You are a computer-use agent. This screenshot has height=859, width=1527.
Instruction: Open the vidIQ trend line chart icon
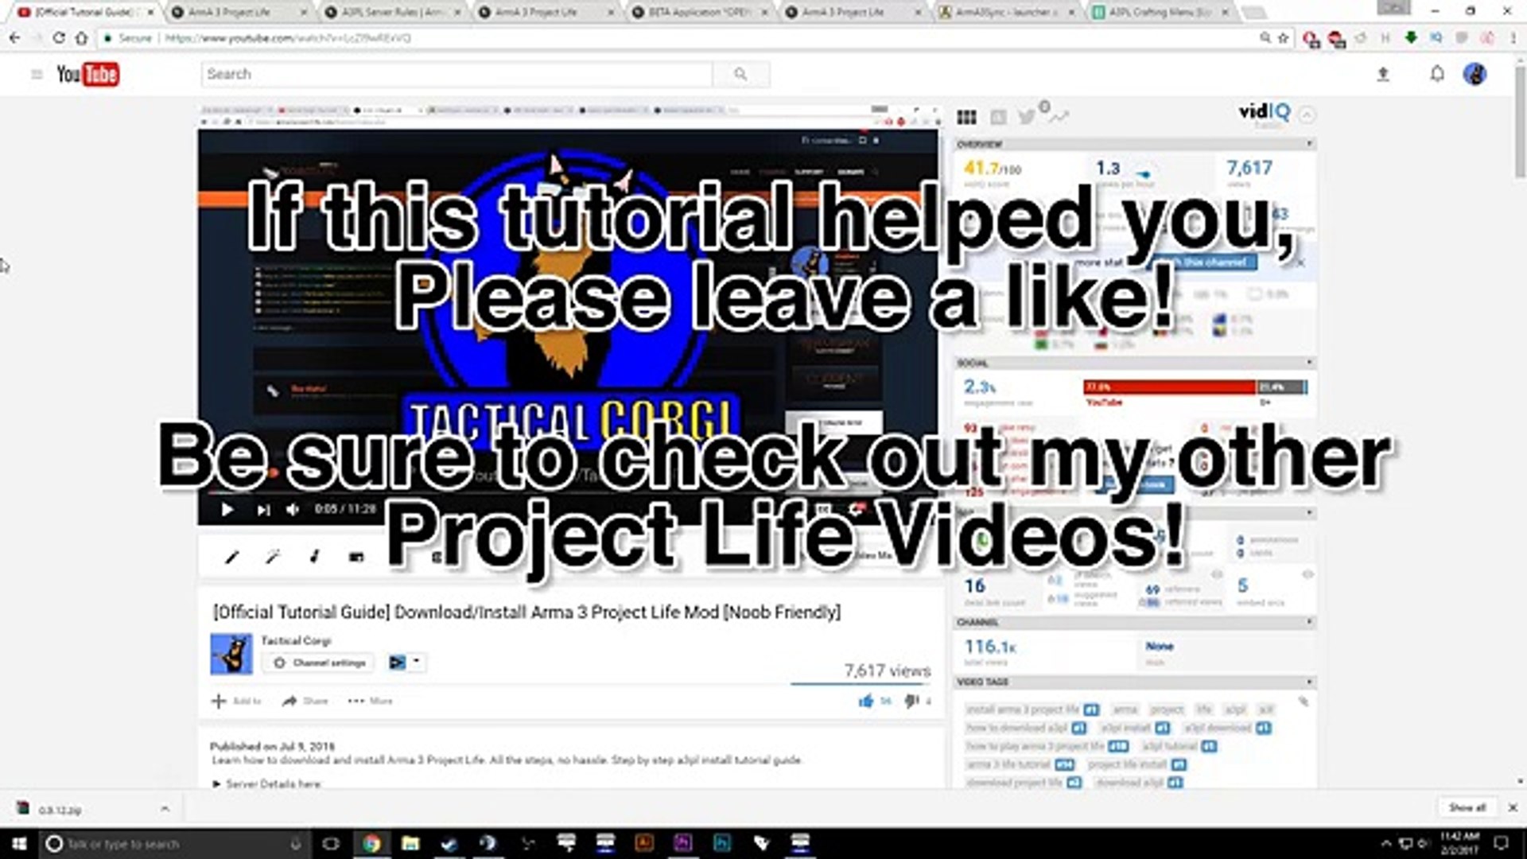click(x=1059, y=118)
